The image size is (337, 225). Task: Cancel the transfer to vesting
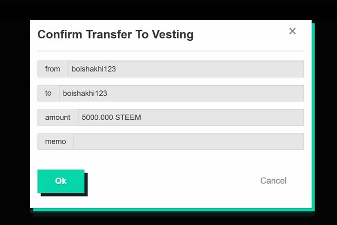coord(273,181)
